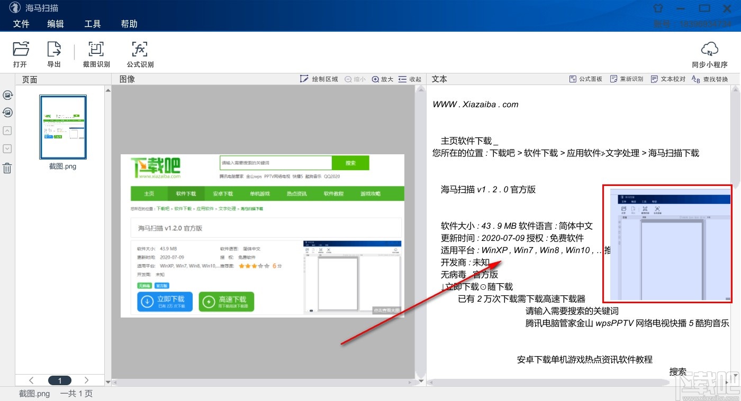This screenshot has height=401, width=741.
Task: Open the 帮助 menu
Action: (x=129, y=24)
